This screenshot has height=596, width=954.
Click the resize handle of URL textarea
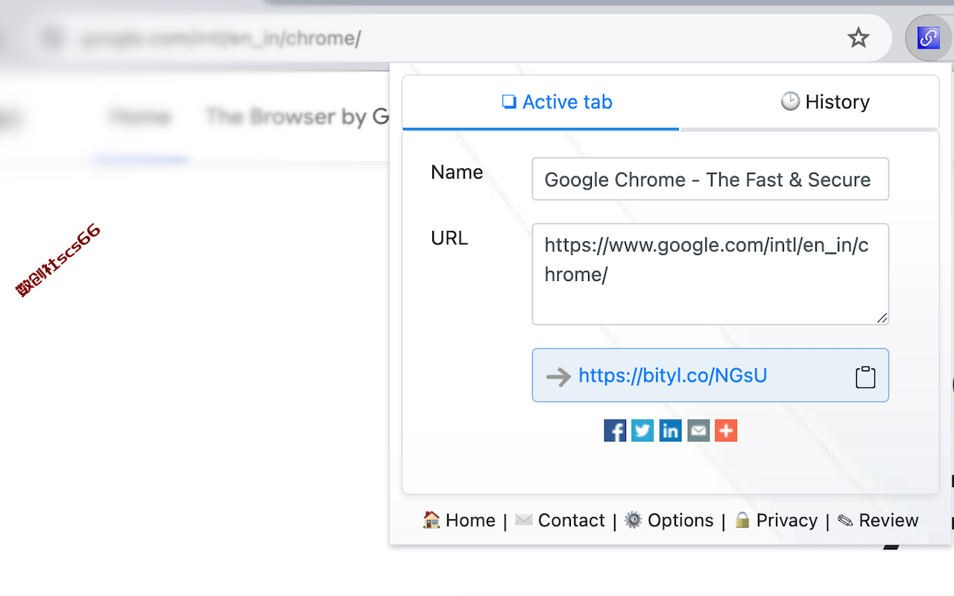point(882,317)
